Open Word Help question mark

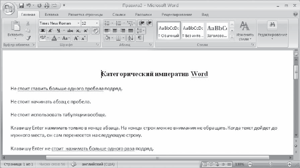(x=295, y=14)
